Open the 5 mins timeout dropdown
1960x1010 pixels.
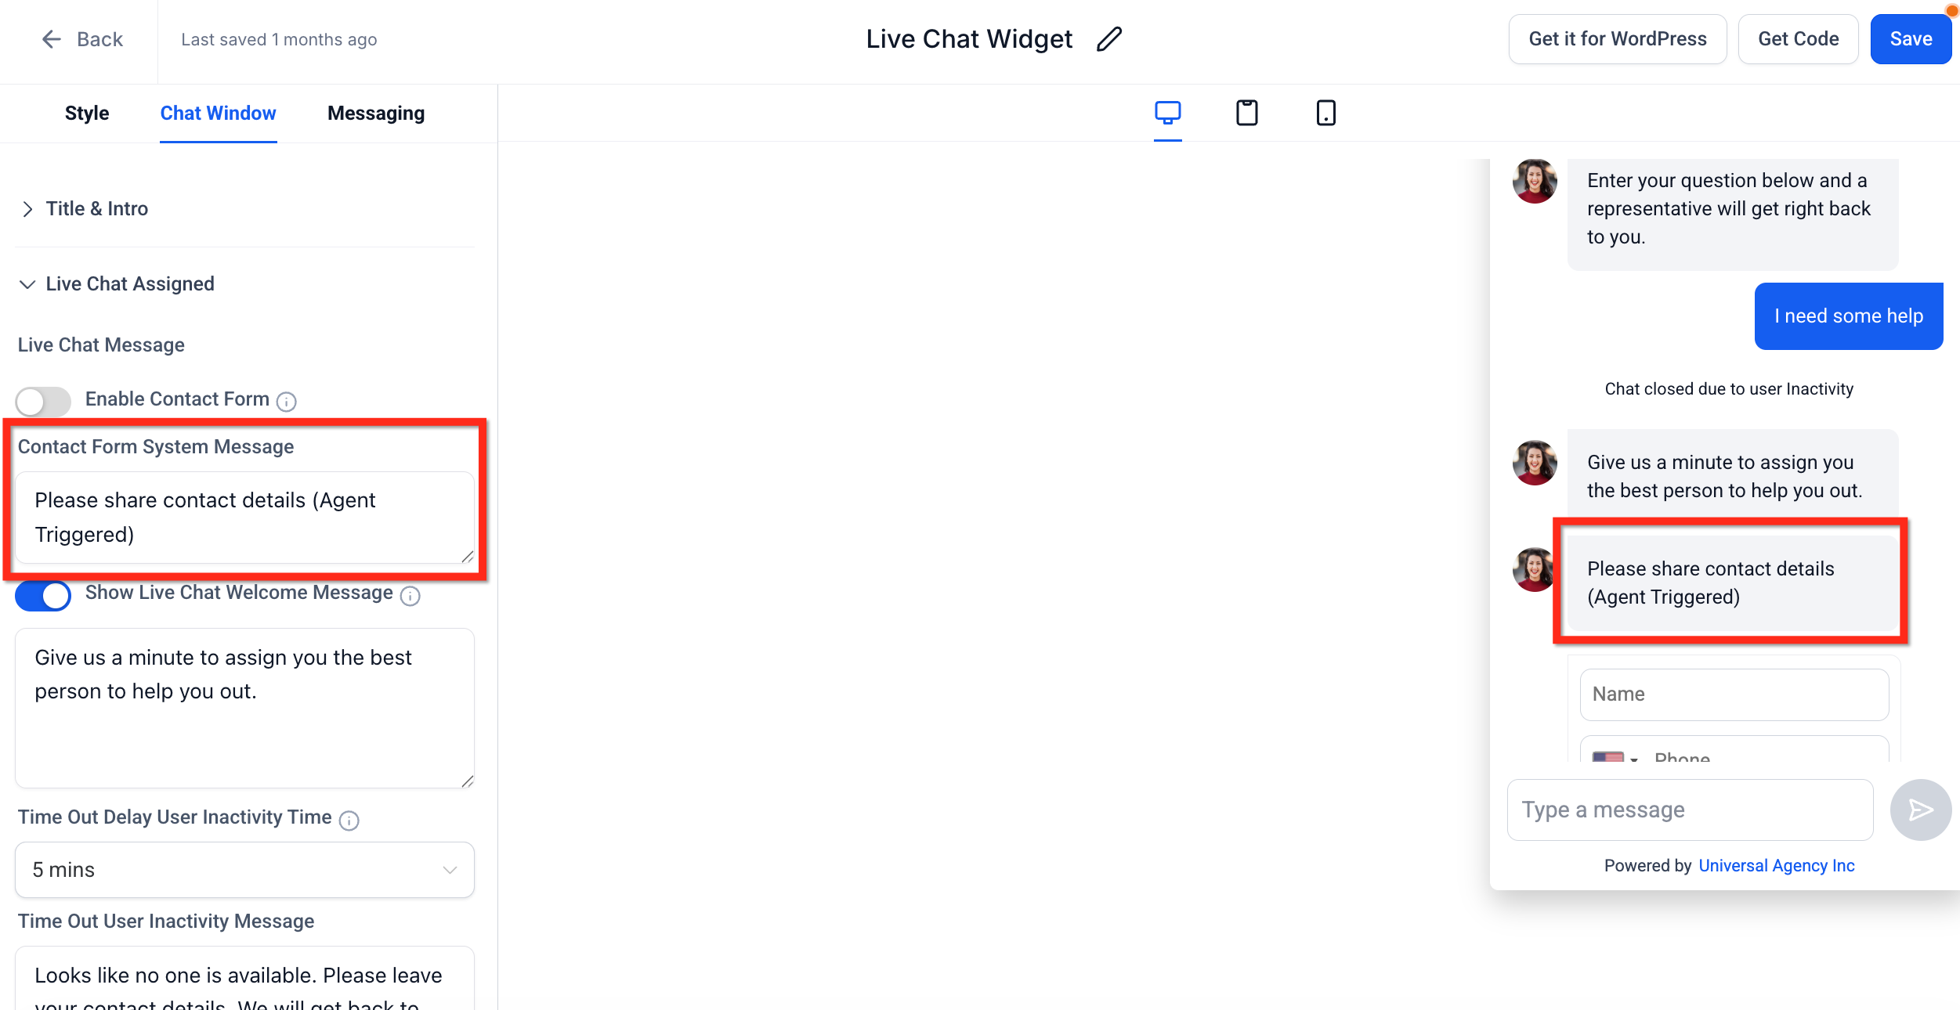tap(244, 870)
